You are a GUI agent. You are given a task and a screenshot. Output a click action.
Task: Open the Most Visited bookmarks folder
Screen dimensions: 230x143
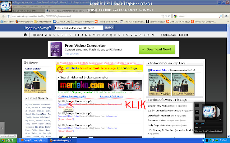pos(8,21)
